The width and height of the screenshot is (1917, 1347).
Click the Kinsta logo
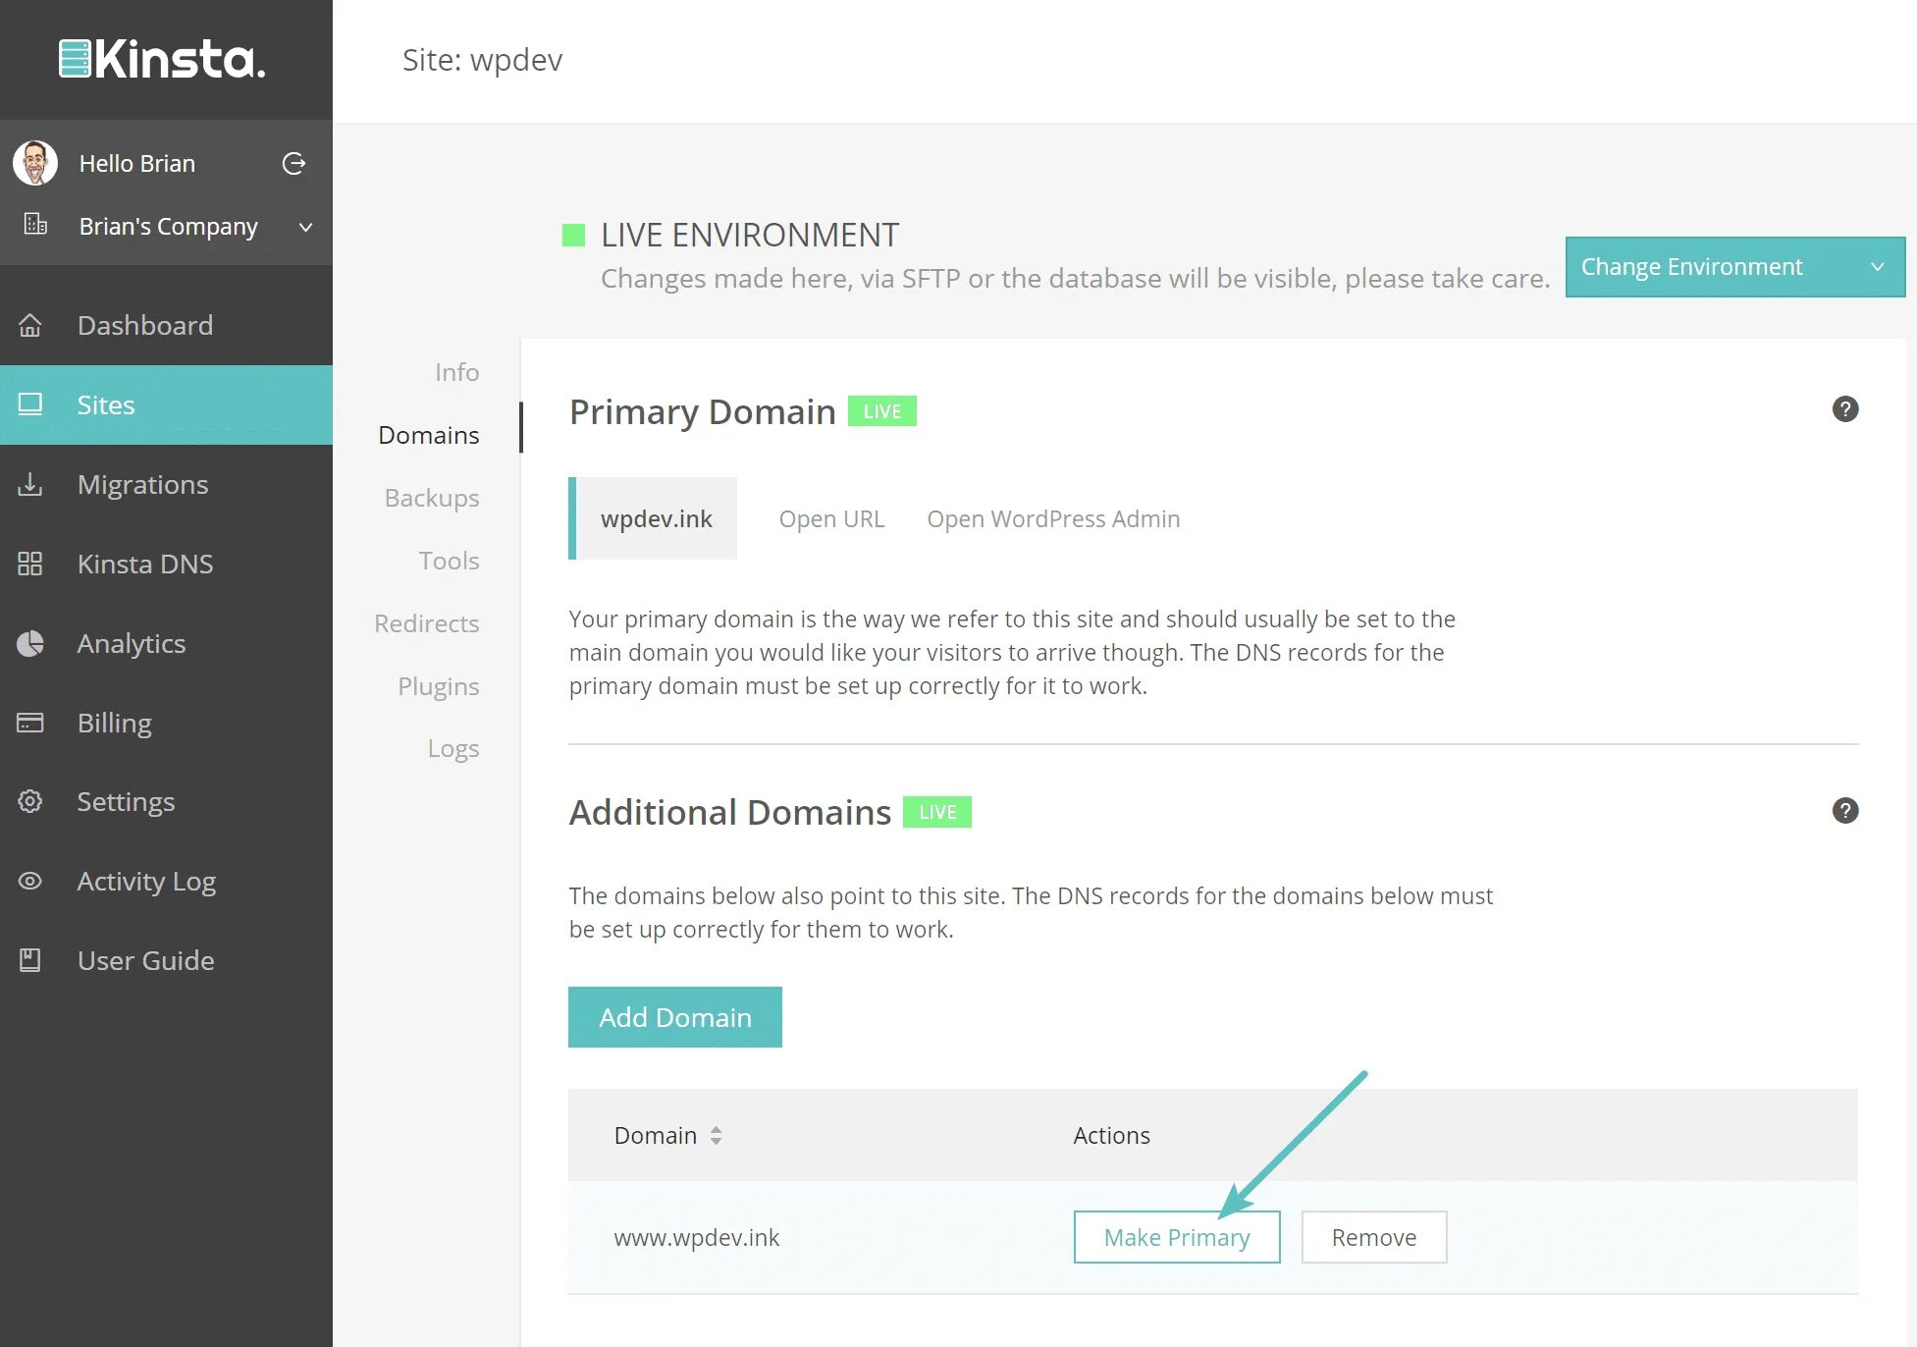point(163,59)
